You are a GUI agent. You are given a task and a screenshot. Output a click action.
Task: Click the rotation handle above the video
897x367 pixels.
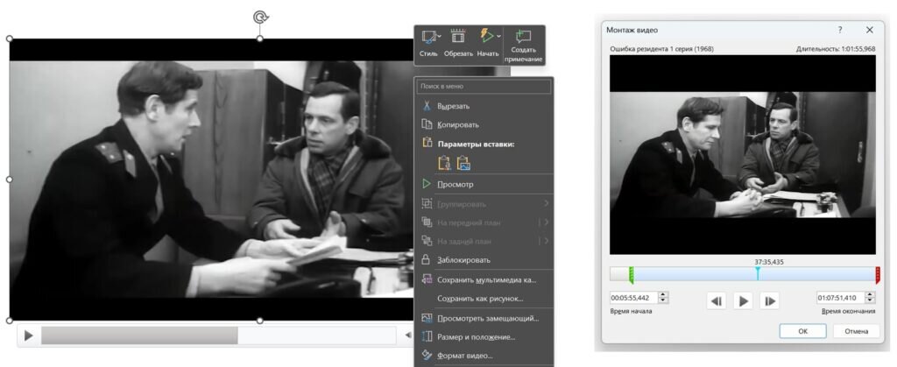click(x=260, y=18)
